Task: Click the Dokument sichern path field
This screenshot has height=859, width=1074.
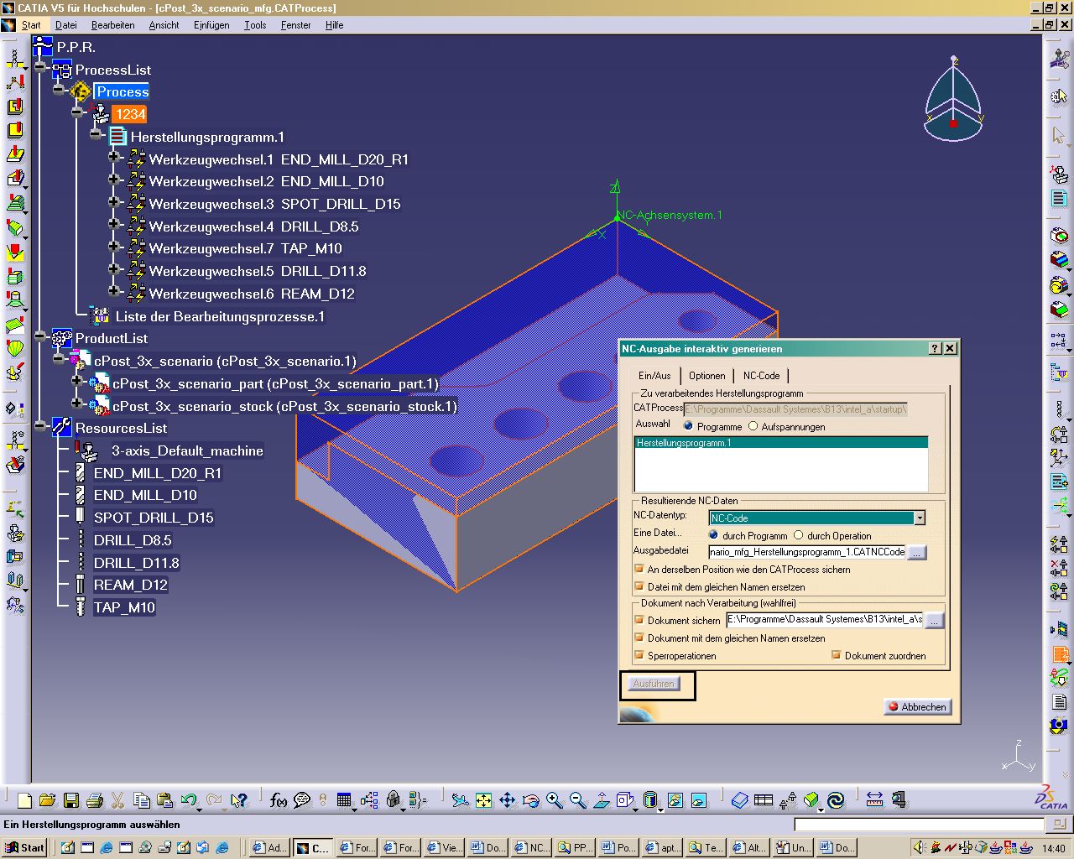Action: point(824,619)
